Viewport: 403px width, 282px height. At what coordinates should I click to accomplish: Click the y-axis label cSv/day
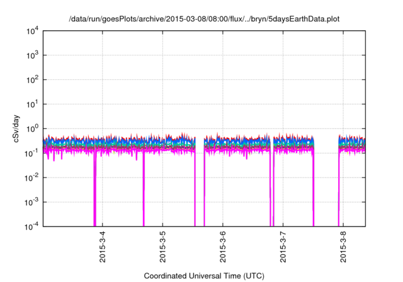[16, 128]
